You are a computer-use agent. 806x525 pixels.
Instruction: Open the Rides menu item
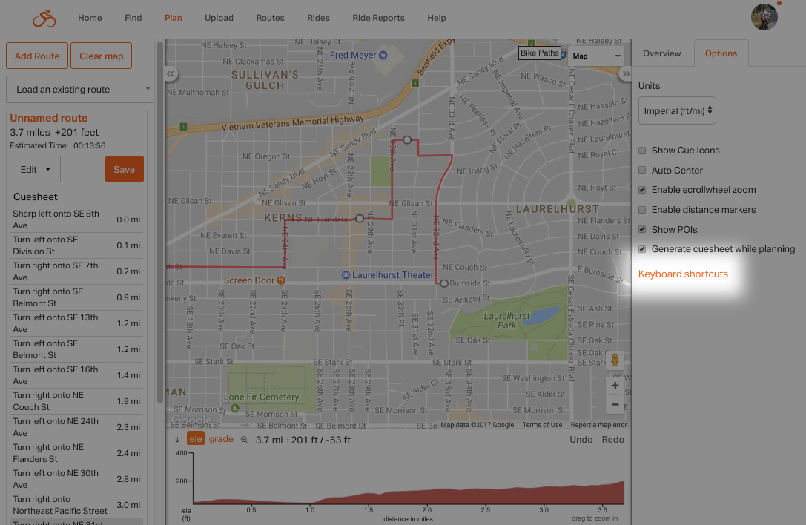(x=318, y=18)
